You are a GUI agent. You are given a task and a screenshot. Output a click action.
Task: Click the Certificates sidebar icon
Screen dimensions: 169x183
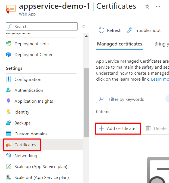pos(8,145)
